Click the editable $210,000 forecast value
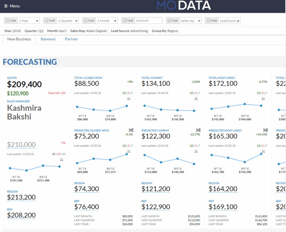The image size is (286, 232). [x=21, y=144]
